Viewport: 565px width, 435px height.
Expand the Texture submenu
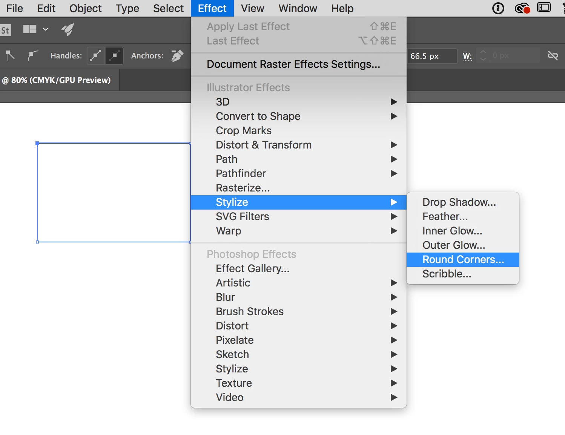pos(299,383)
